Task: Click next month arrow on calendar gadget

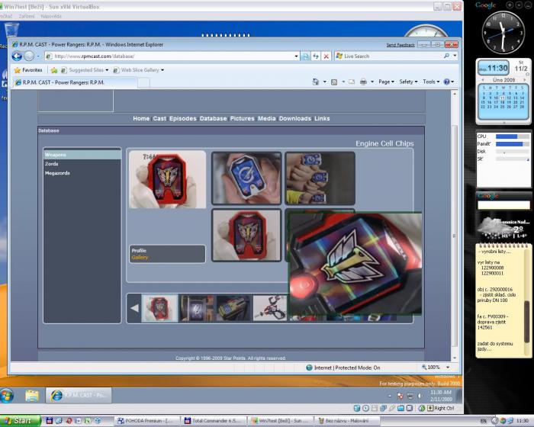Action: [x=525, y=79]
